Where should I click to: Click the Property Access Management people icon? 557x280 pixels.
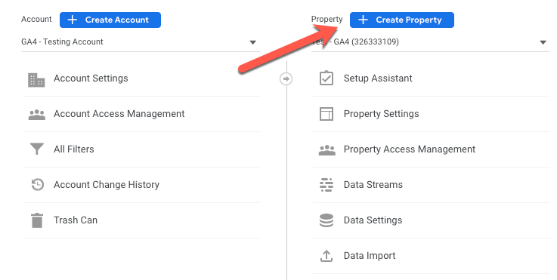click(326, 150)
